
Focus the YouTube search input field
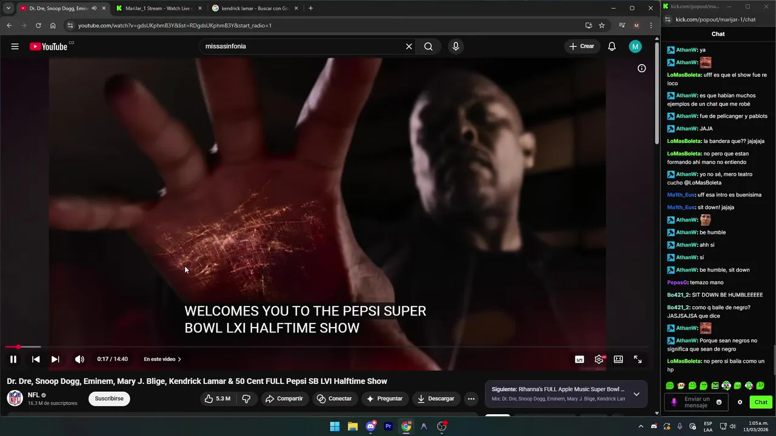[x=302, y=47]
